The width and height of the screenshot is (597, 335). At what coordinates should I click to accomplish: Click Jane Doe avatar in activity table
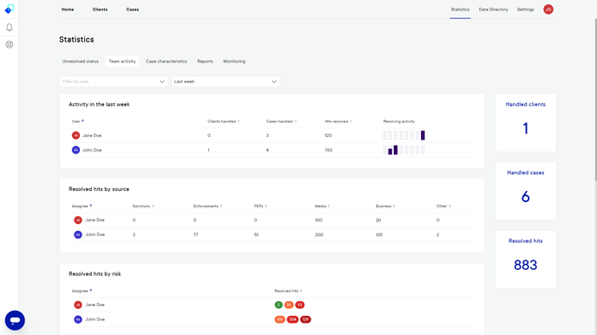point(75,135)
